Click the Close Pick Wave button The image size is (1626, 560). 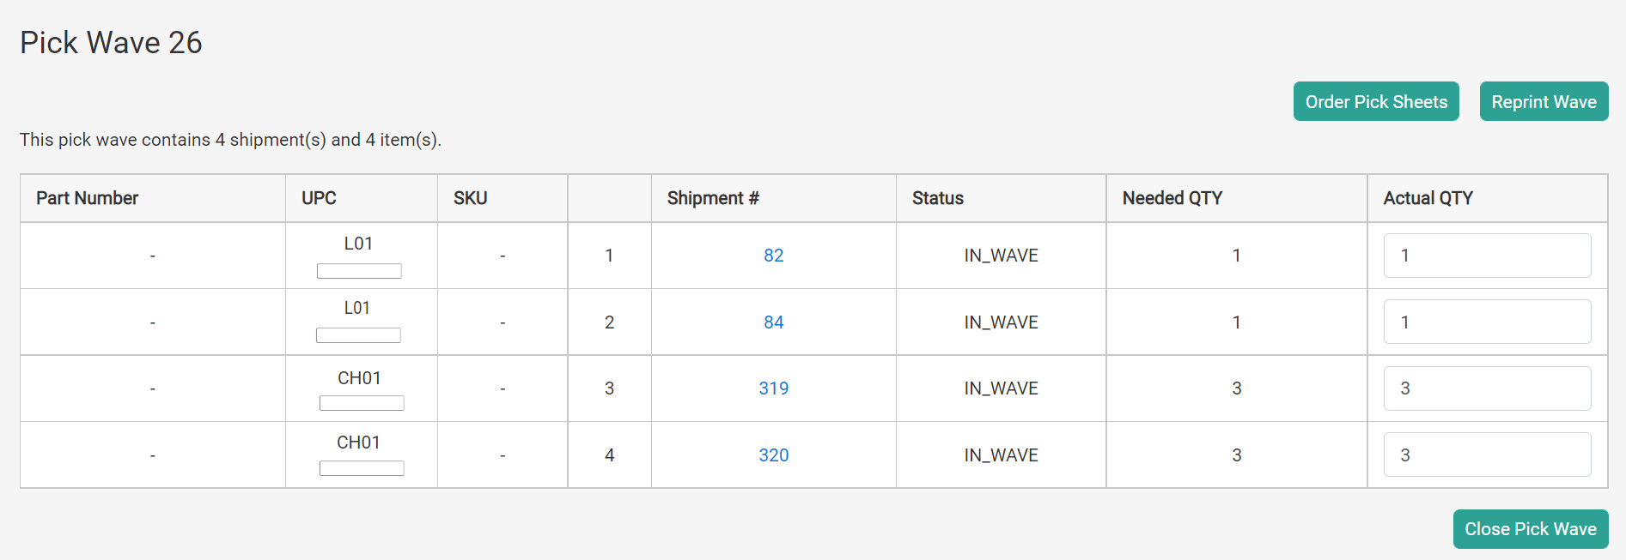(1529, 528)
